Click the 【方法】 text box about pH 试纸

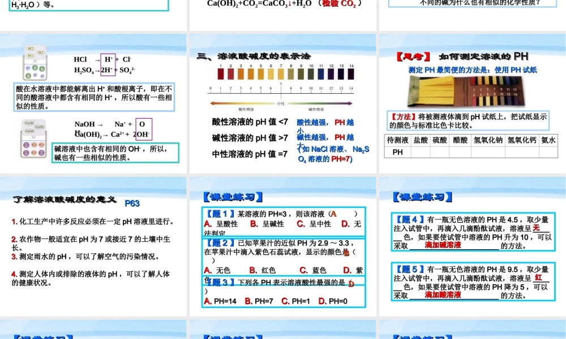[468, 121]
